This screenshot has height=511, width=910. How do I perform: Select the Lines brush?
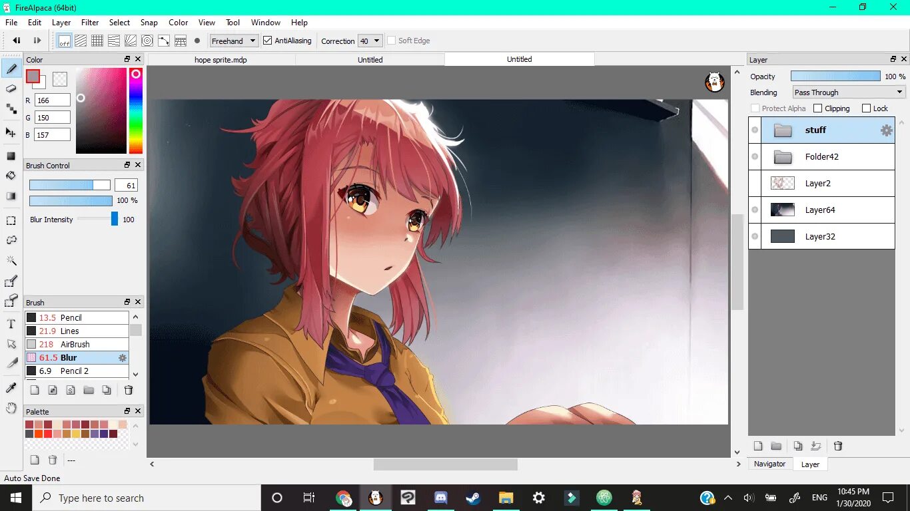(x=77, y=331)
